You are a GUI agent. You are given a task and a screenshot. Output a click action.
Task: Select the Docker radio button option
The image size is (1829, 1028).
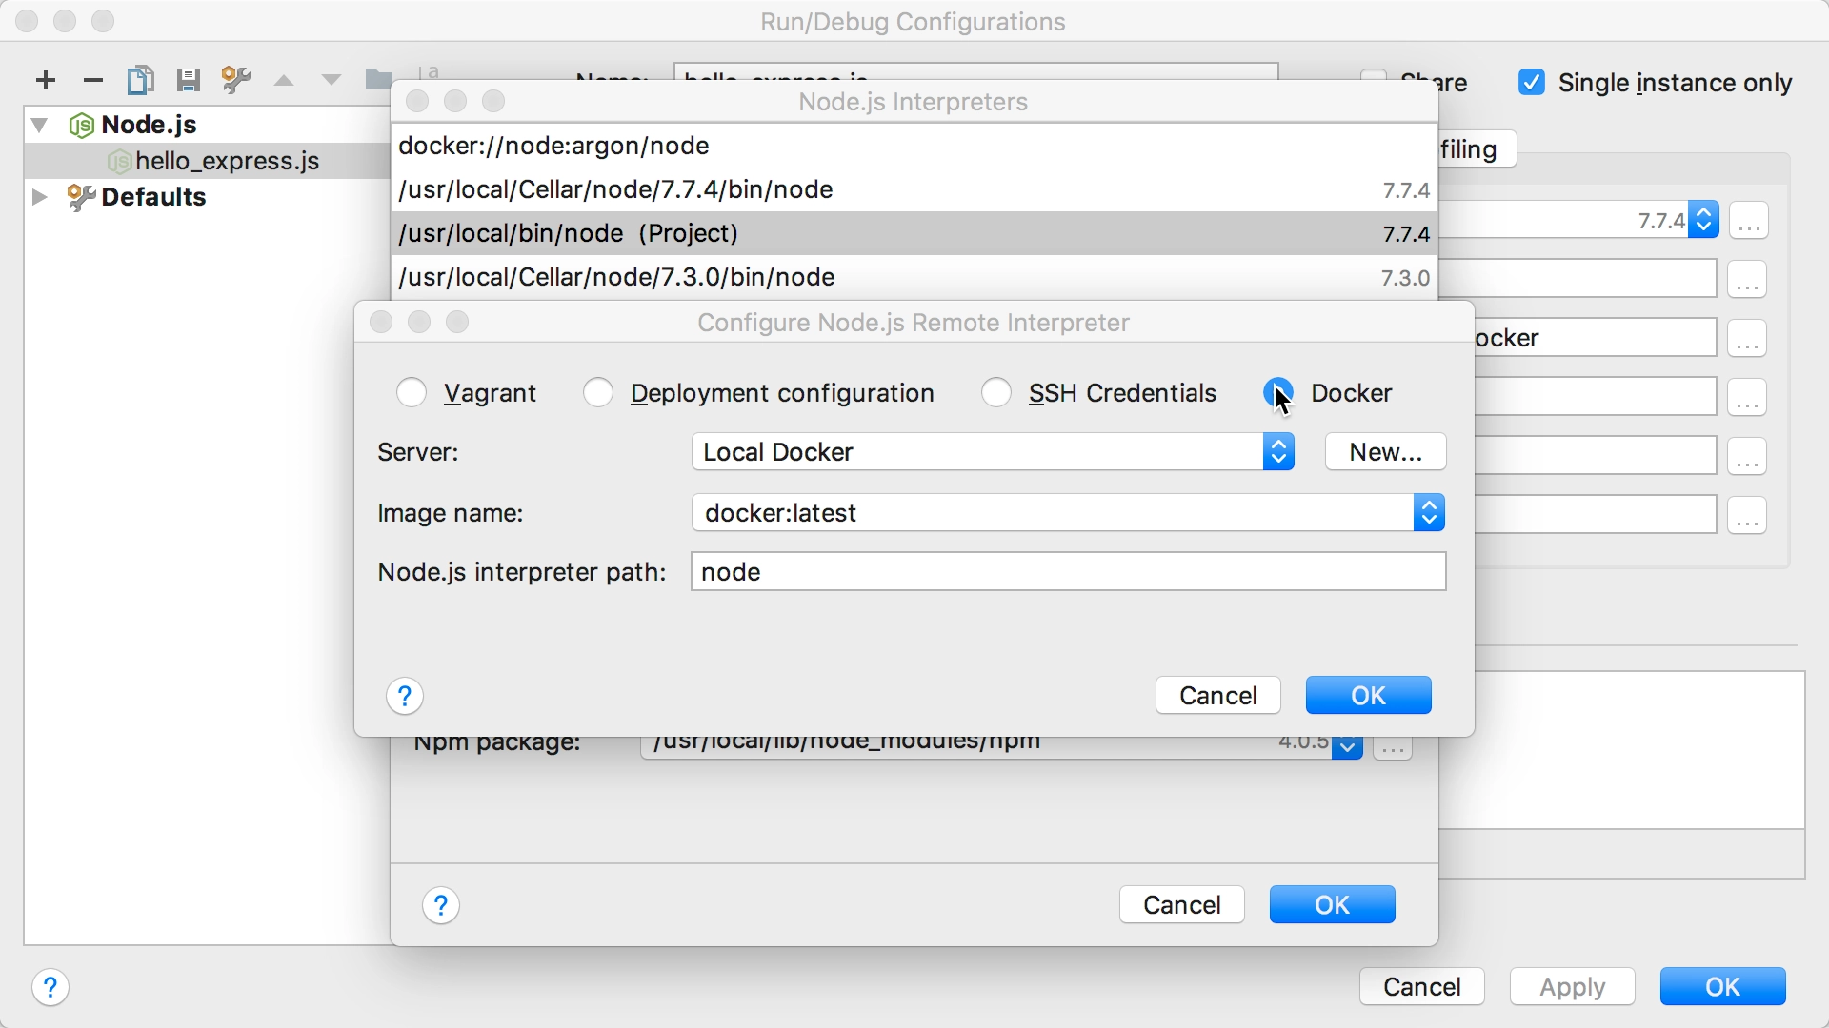point(1278,393)
